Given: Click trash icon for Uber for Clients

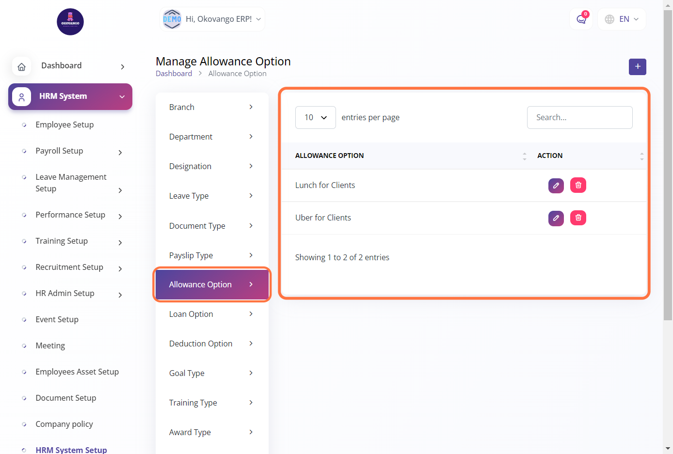Looking at the screenshot, I should (x=578, y=218).
